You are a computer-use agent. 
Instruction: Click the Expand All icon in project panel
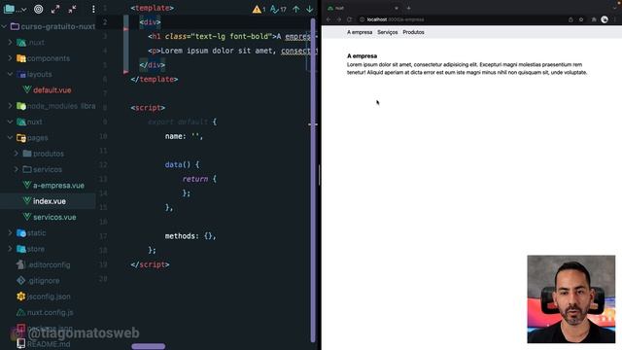pos(55,9)
